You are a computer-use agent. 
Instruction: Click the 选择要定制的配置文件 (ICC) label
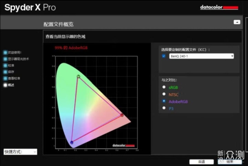[185, 50]
